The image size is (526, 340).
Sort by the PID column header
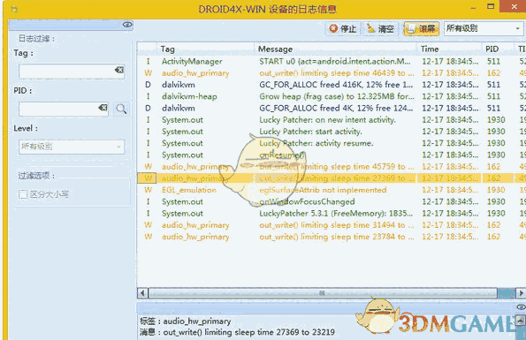click(498, 49)
